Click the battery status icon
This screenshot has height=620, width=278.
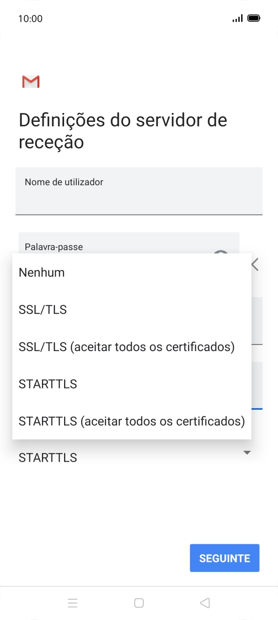click(254, 17)
